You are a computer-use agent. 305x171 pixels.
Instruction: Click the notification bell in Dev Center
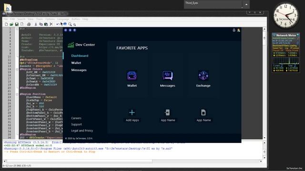234,30
